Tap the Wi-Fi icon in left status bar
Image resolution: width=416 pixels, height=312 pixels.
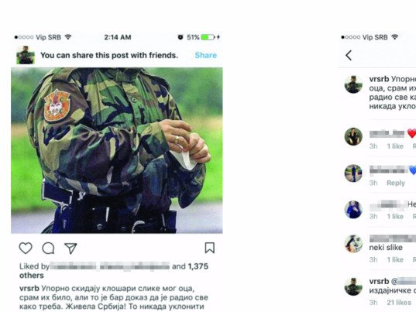point(68,37)
